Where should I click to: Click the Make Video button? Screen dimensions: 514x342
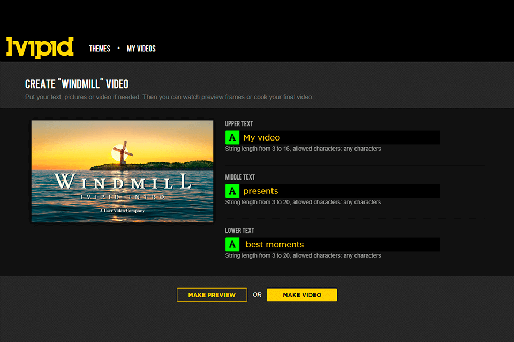[x=301, y=294]
